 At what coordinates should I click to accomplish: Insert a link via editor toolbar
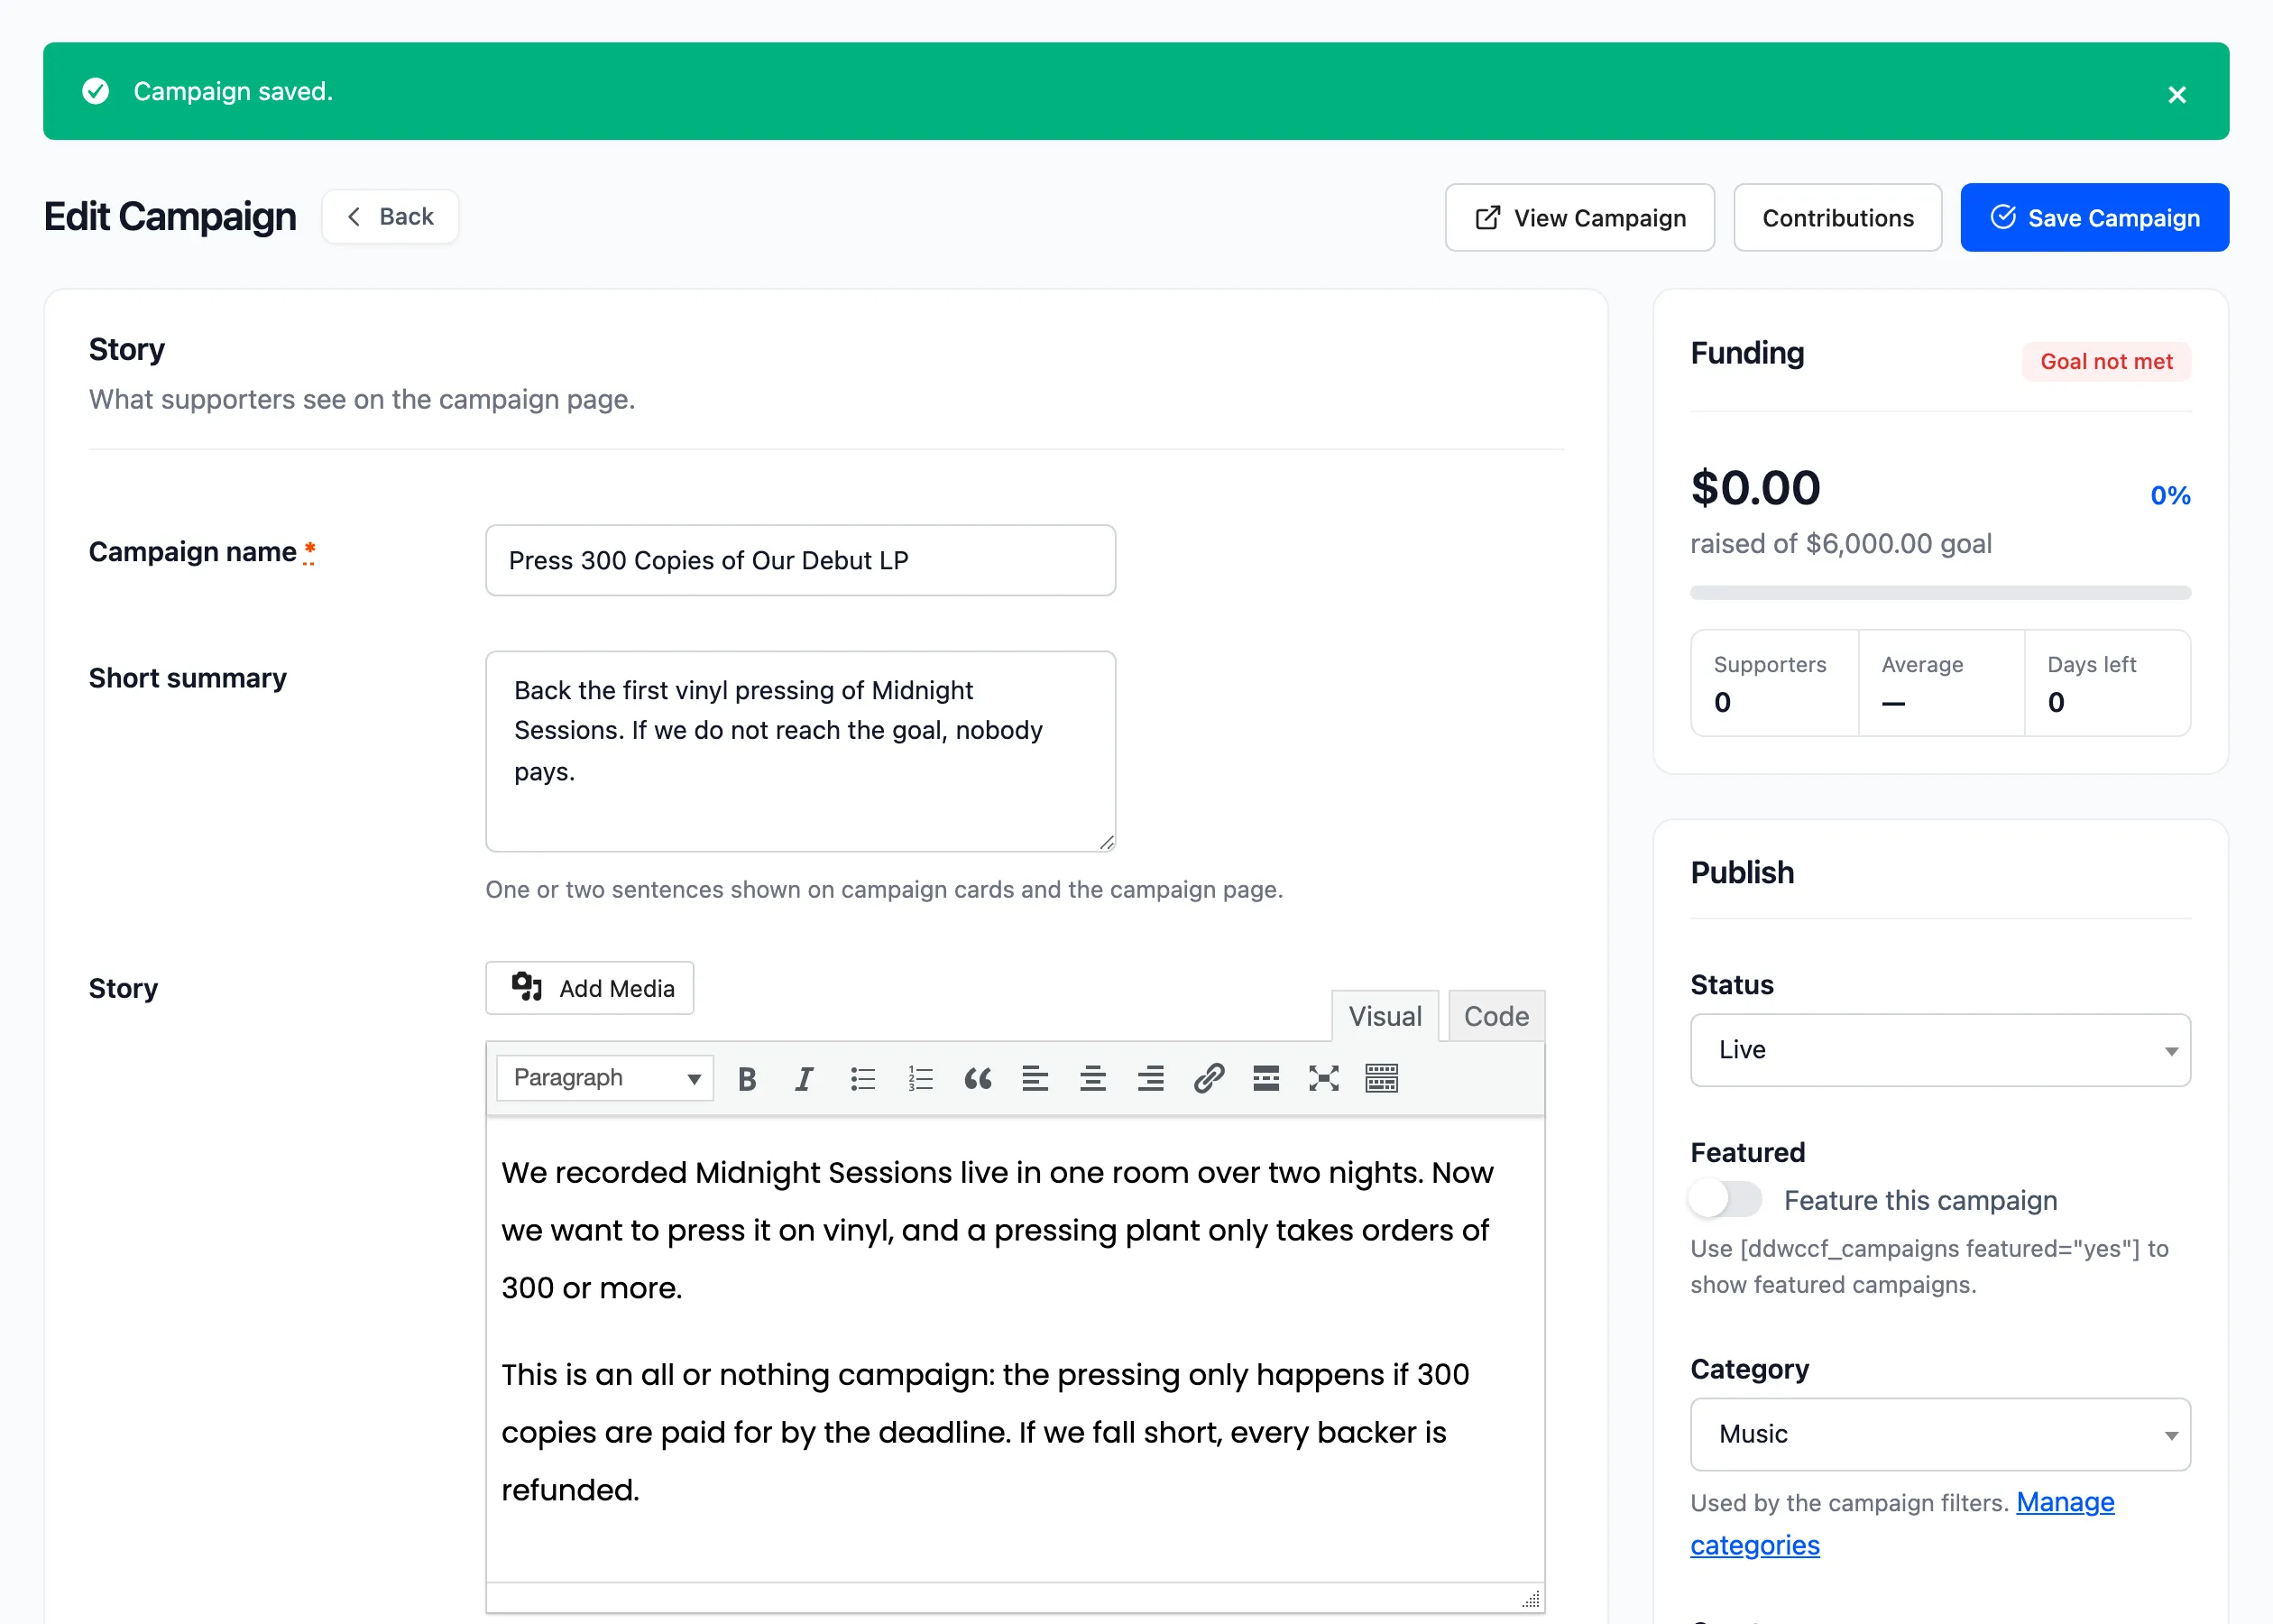[1209, 1078]
